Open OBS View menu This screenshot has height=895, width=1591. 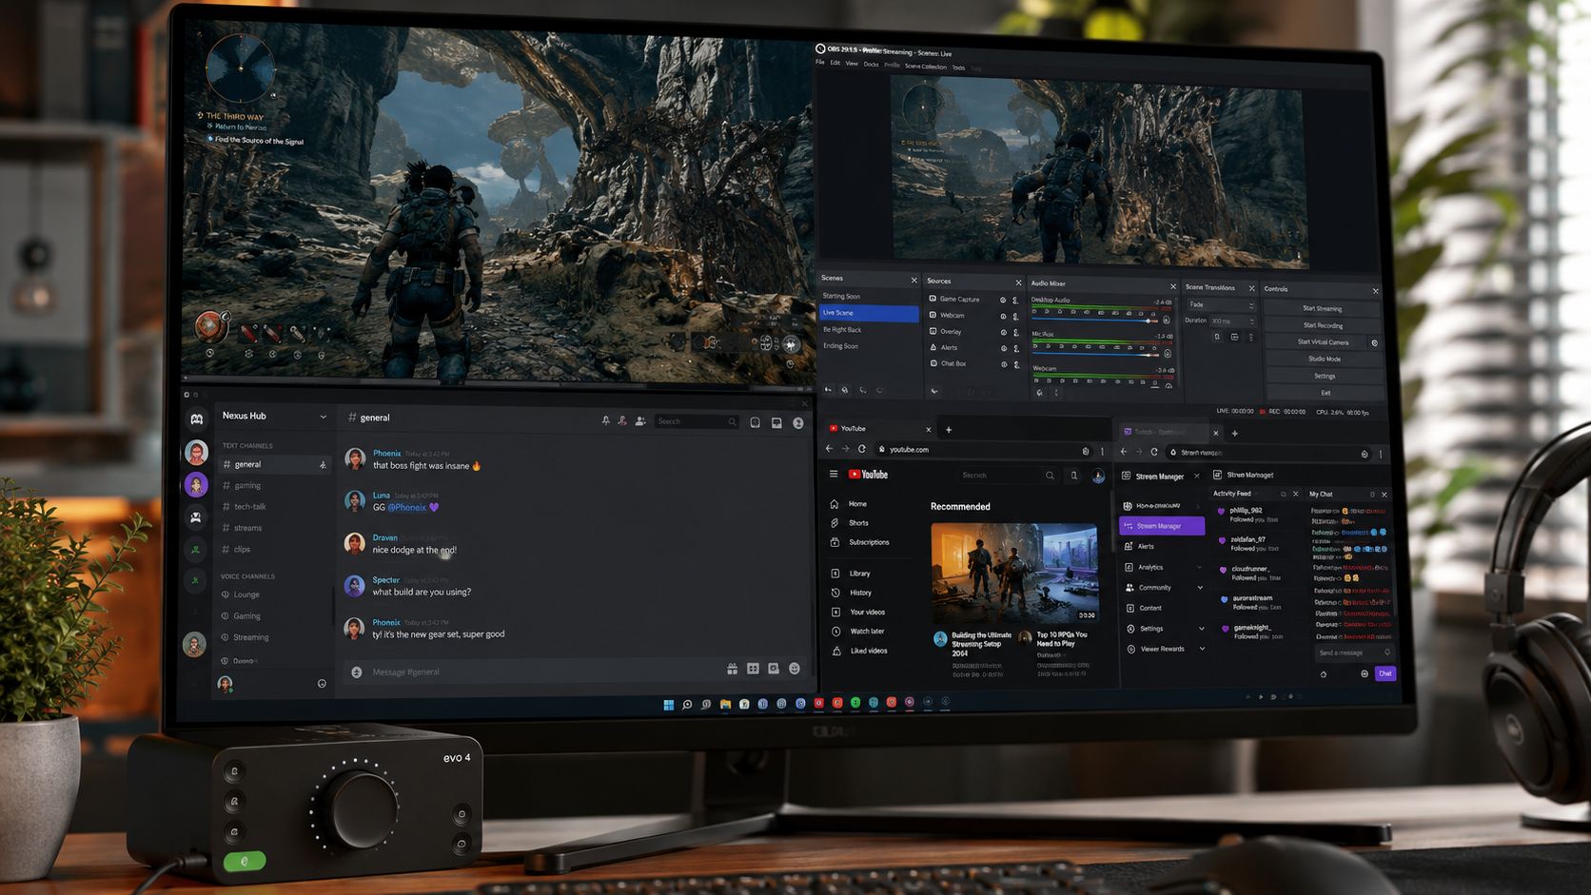pos(852,64)
